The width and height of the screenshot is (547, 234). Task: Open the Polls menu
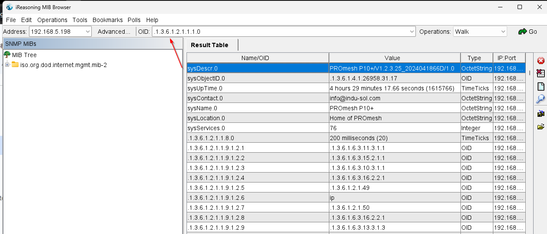(134, 20)
